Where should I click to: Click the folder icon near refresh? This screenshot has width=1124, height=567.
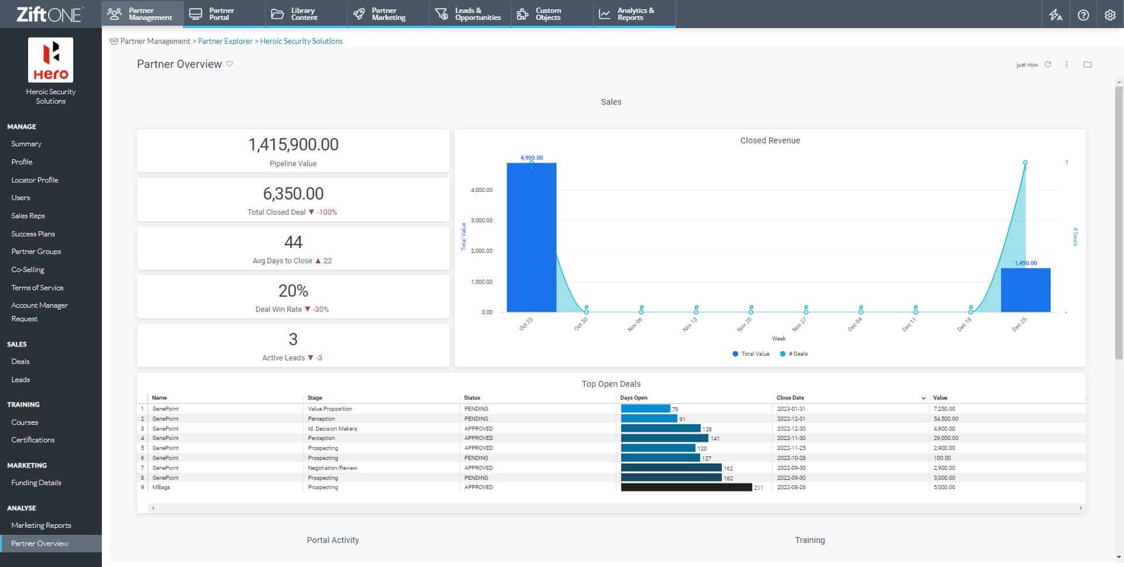[x=1087, y=64]
